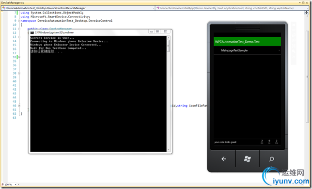The height and width of the screenshot is (189, 312).
Task: Open MainpageTestSample test item on phone
Action: 247,50
